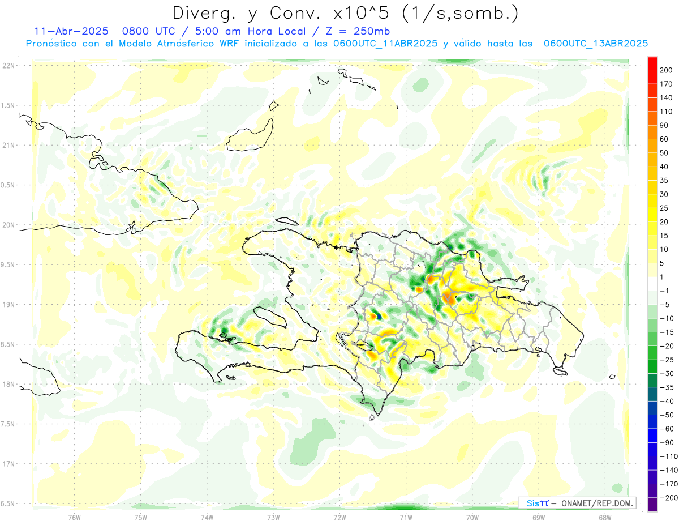Click the '-40' legend value
The image size is (679, 525).
pyautogui.click(x=668, y=402)
